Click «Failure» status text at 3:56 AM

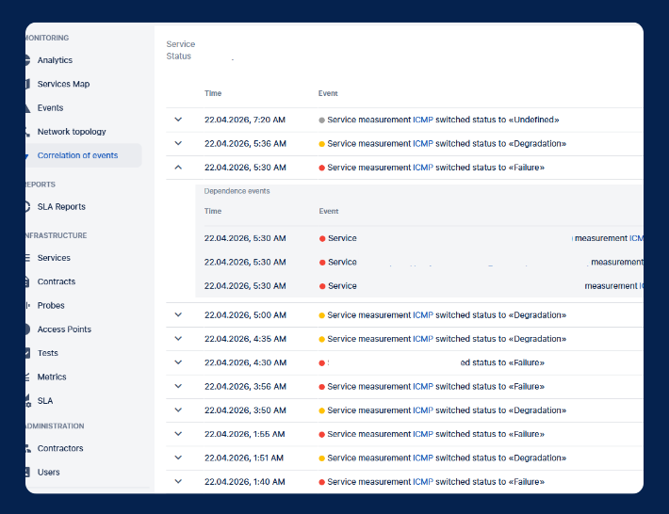pyautogui.click(x=527, y=387)
